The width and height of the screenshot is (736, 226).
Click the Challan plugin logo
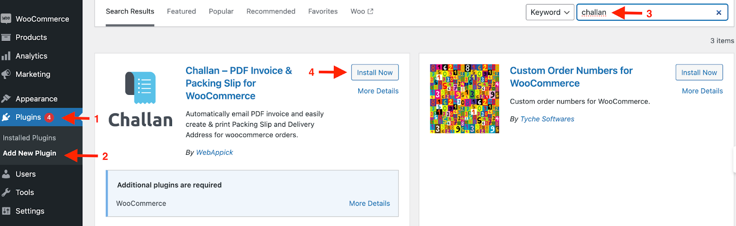click(x=140, y=99)
